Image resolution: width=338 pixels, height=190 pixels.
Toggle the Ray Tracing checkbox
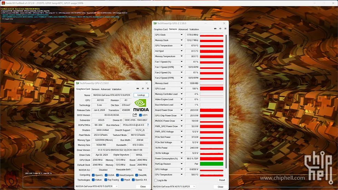pyautogui.click(x=106, y=180)
